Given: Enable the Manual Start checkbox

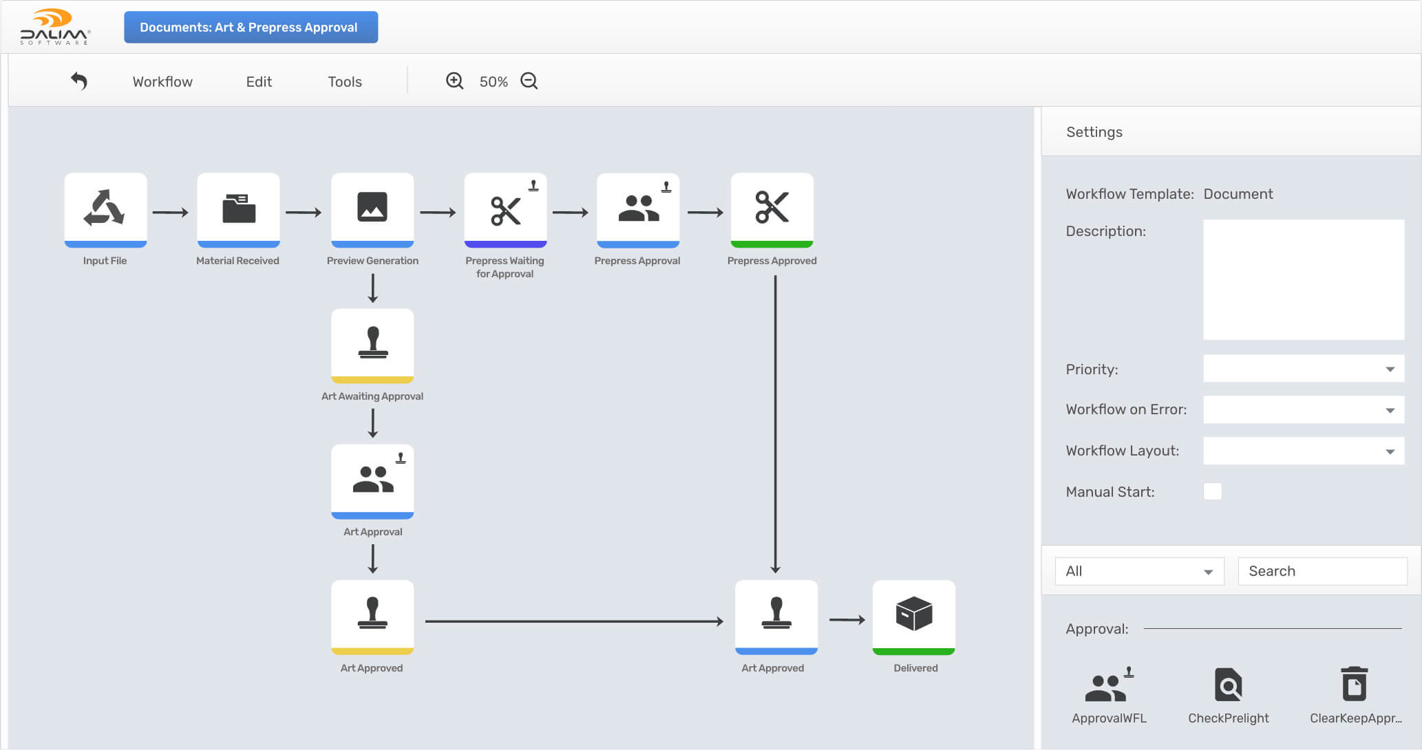Looking at the screenshot, I should click(1212, 491).
